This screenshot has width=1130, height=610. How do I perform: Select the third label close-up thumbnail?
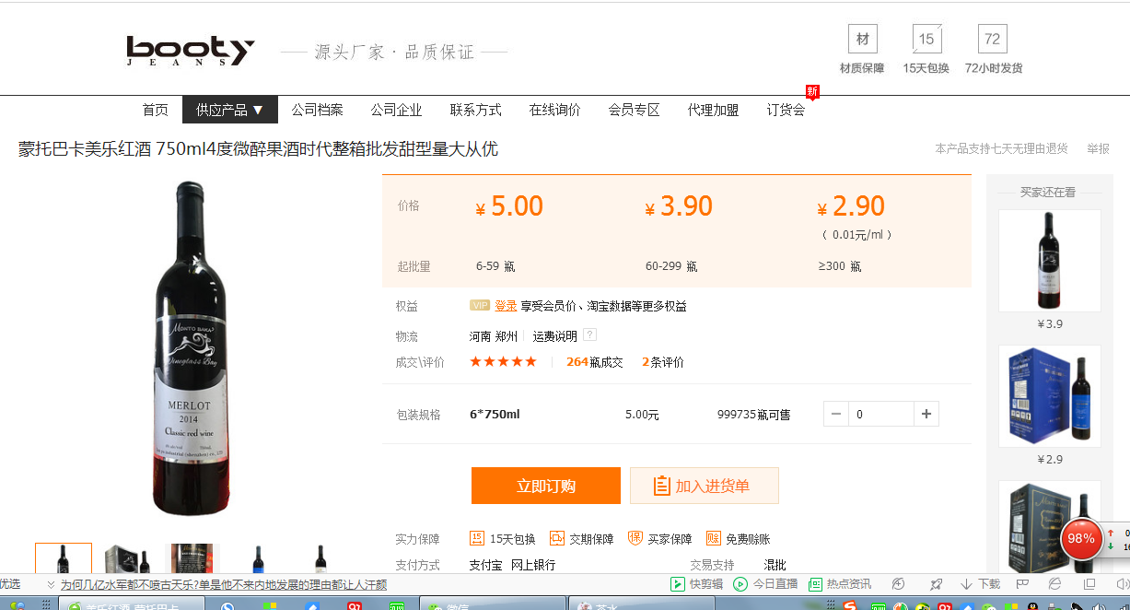[192, 558]
